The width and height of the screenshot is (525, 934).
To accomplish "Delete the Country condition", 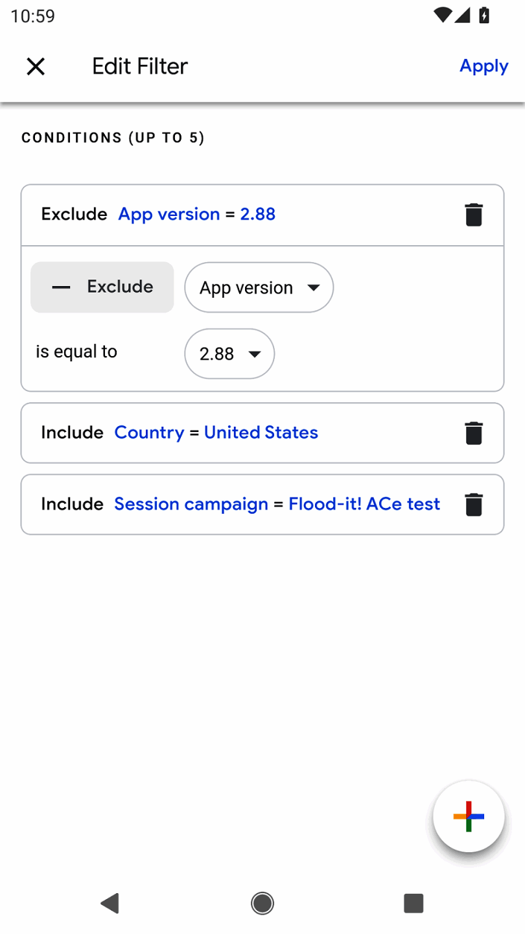I will [474, 433].
